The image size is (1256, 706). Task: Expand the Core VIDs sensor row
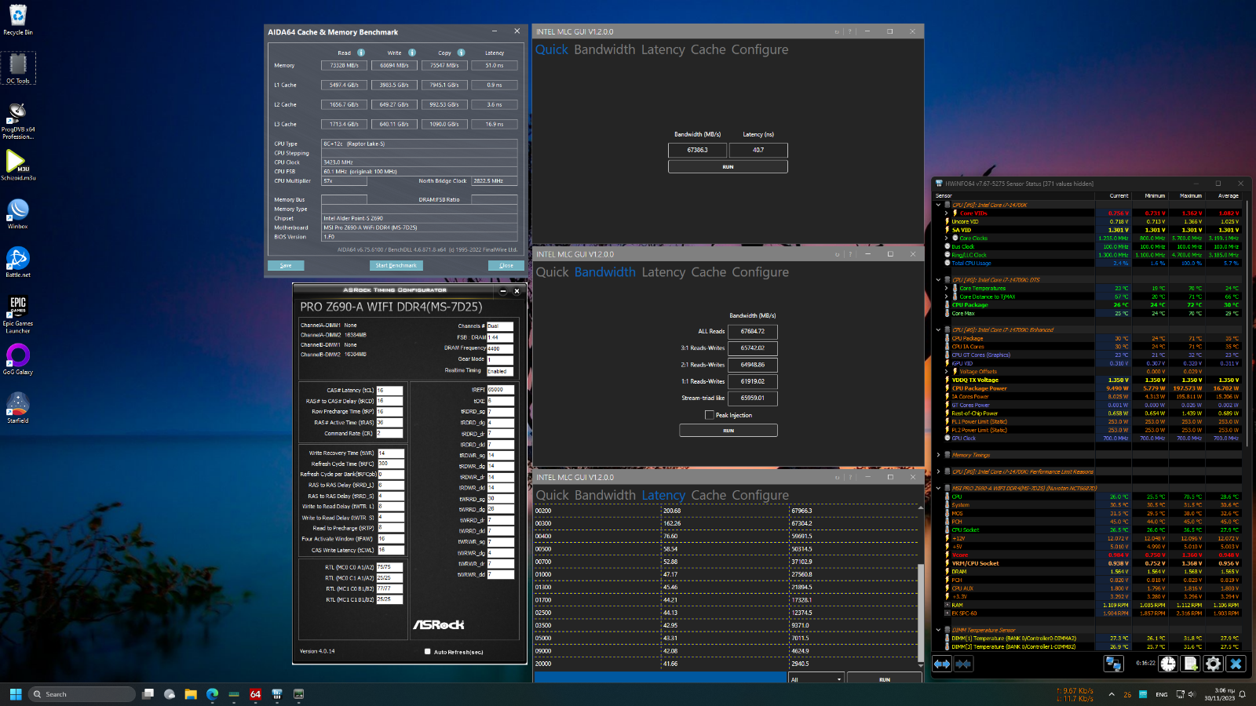point(946,213)
